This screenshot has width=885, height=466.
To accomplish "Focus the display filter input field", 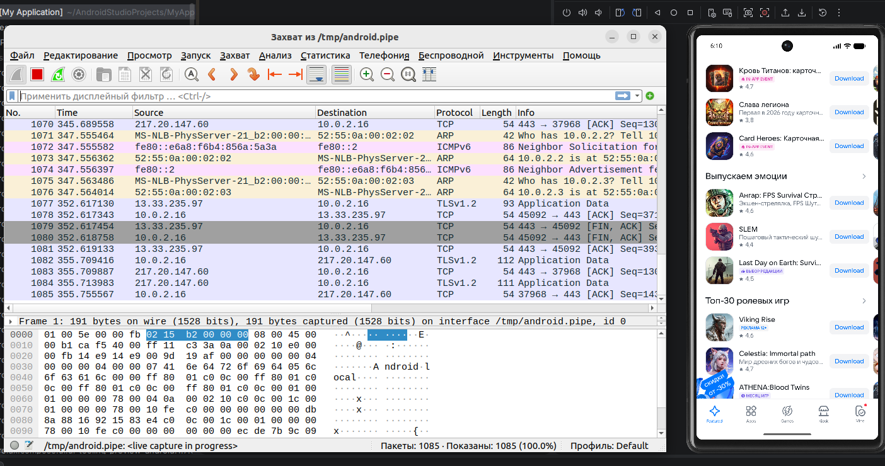I will click(316, 96).
